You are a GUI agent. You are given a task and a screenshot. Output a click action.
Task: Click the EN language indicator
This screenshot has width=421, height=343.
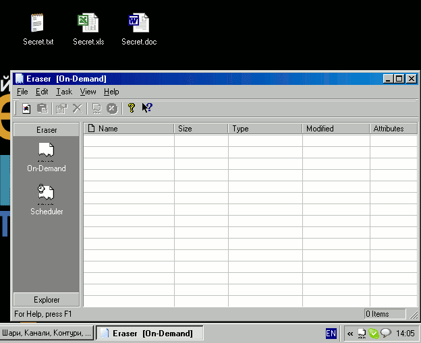(x=331, y=334)
